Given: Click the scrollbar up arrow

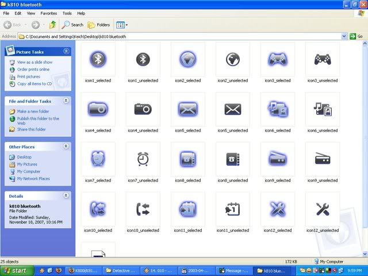Looking at the screenshot, I should [x=365, y=44].
